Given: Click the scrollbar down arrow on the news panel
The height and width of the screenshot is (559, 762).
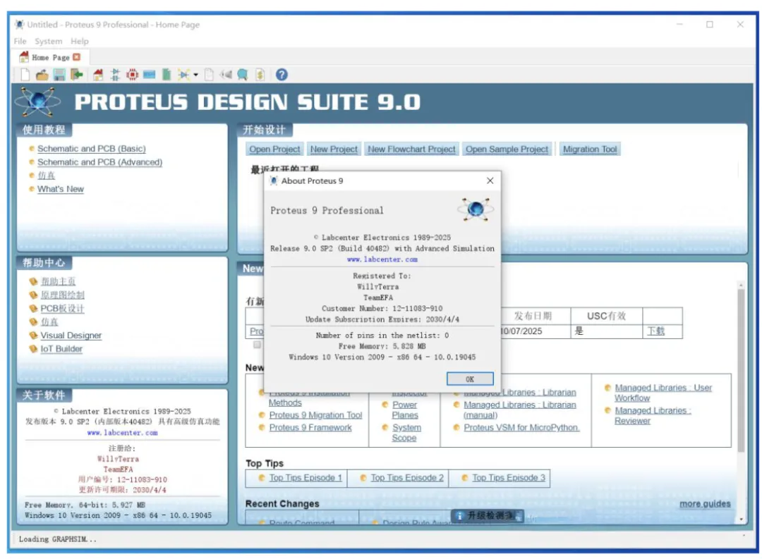Looking at the screenshot, I should (x=741, y=520).
